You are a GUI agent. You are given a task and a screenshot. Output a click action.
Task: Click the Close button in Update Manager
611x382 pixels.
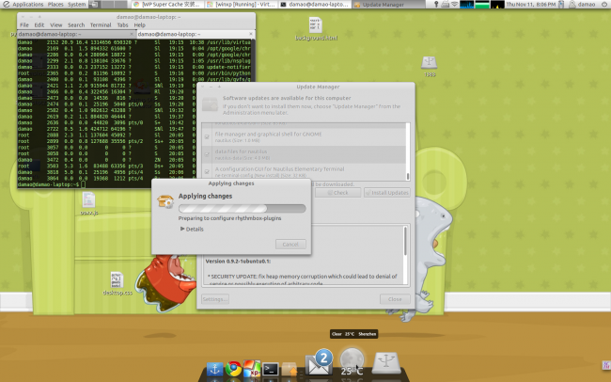[395, 299]
